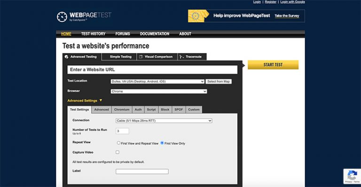Switch to Simple Testing tab
Screen dimensions: 361x187
coord(119,57)
